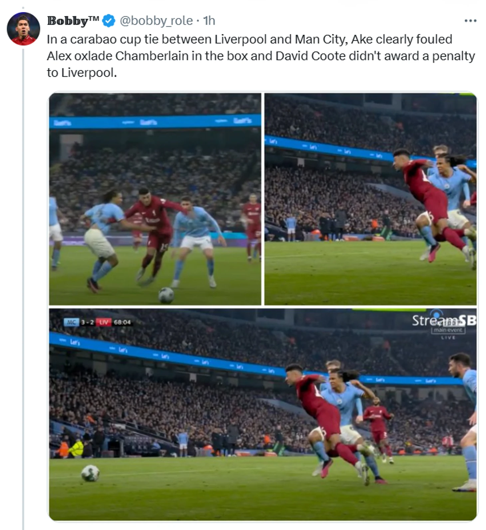Open the top-right tackle photo

coord(370,199)
